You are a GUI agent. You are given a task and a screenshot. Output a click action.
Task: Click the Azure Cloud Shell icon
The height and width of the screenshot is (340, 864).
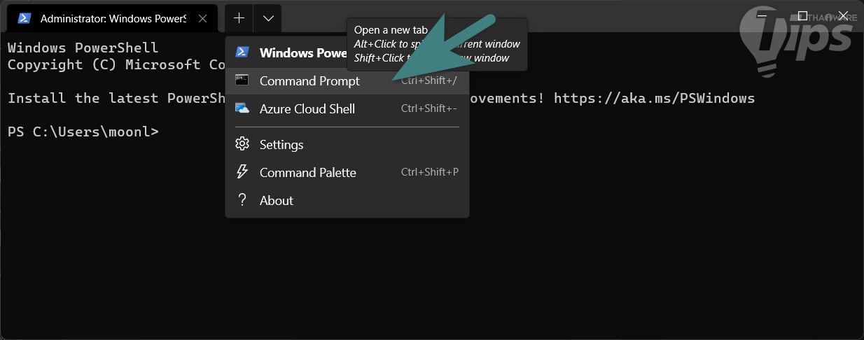(x=242, y=108)
